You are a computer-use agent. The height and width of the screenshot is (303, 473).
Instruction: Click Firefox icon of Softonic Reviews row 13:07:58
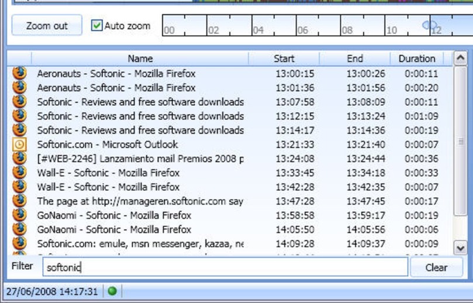pos(19,101)
